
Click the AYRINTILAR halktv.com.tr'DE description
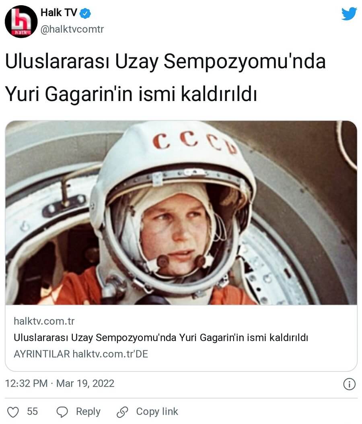point(81,354)
